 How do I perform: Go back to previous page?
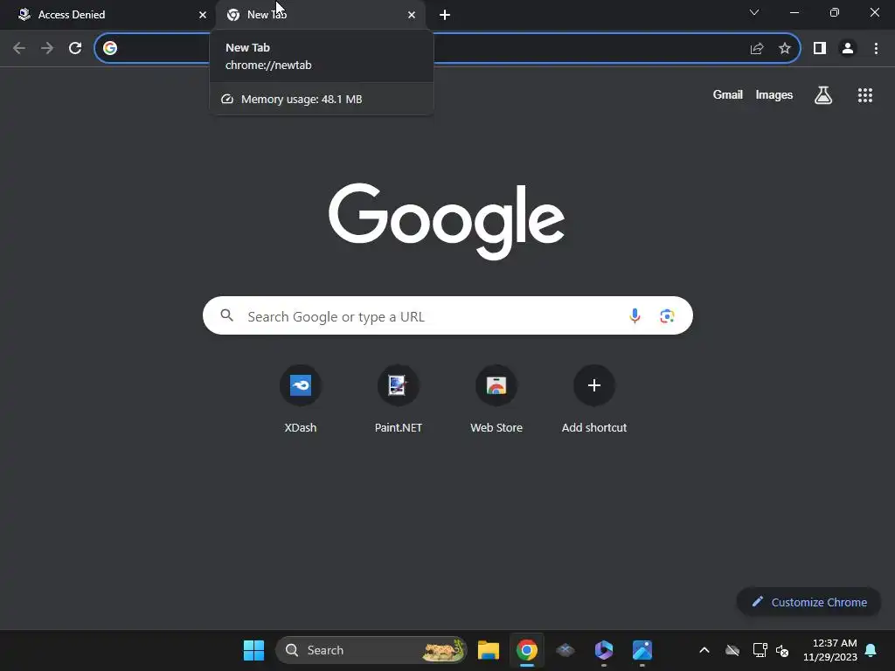point(19,48)
